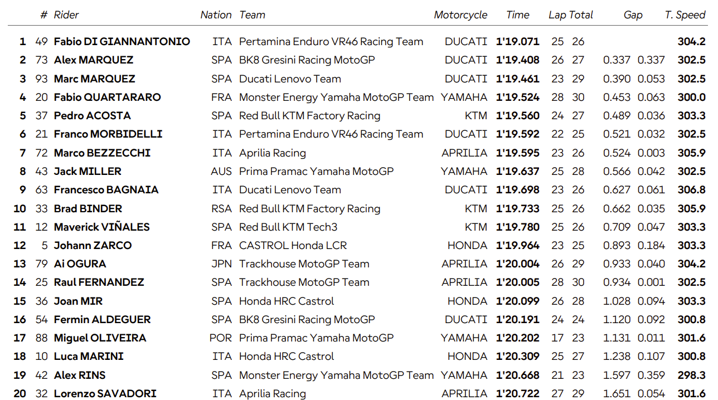Open Fabio QUARTARARO's row

(358, 97)
